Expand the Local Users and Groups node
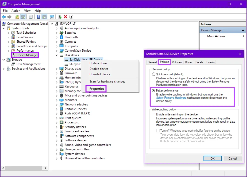This screenshot has width=247, height=177. [8, 46]
